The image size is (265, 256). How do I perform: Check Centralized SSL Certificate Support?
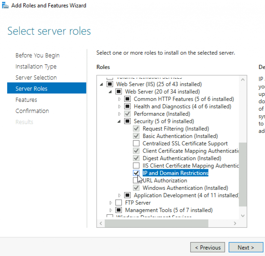click(136, 143)
